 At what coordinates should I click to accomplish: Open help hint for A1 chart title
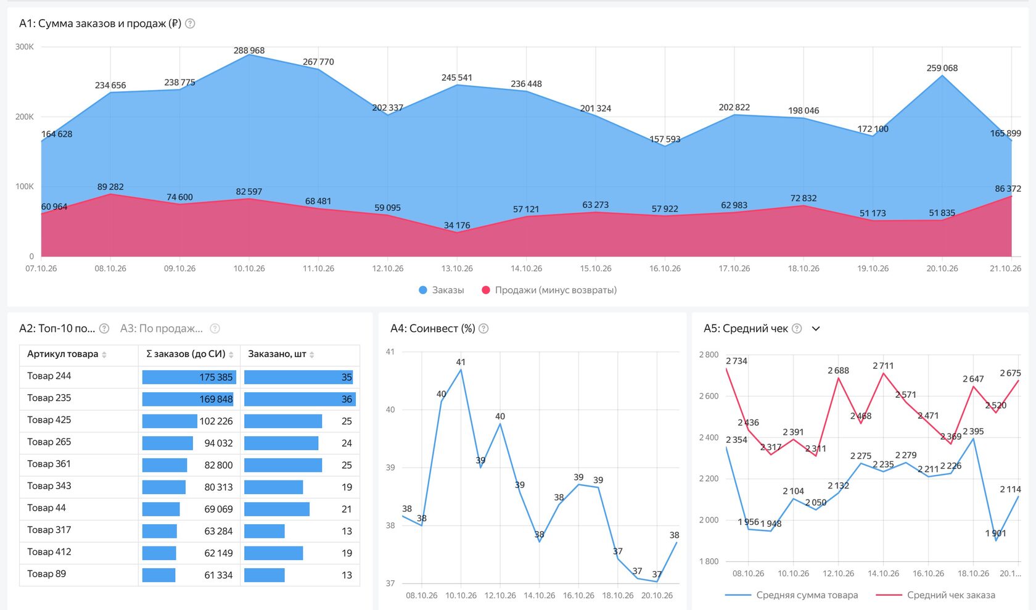coord(190,23)
